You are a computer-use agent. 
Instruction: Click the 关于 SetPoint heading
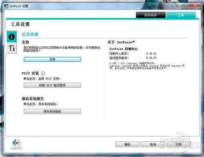coord(121,42)
